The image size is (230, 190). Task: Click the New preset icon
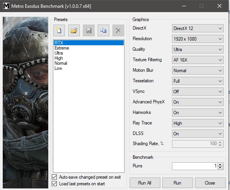tap(59, 30)
